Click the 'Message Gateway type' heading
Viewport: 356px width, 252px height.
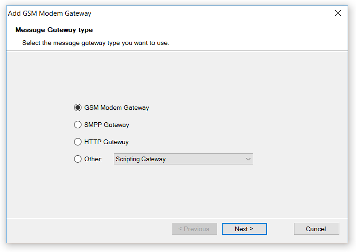(x=54, y=30)
